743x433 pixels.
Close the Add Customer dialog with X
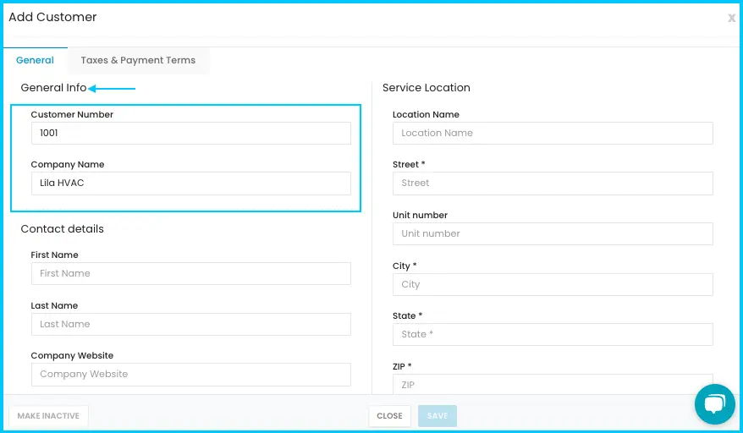732,18
